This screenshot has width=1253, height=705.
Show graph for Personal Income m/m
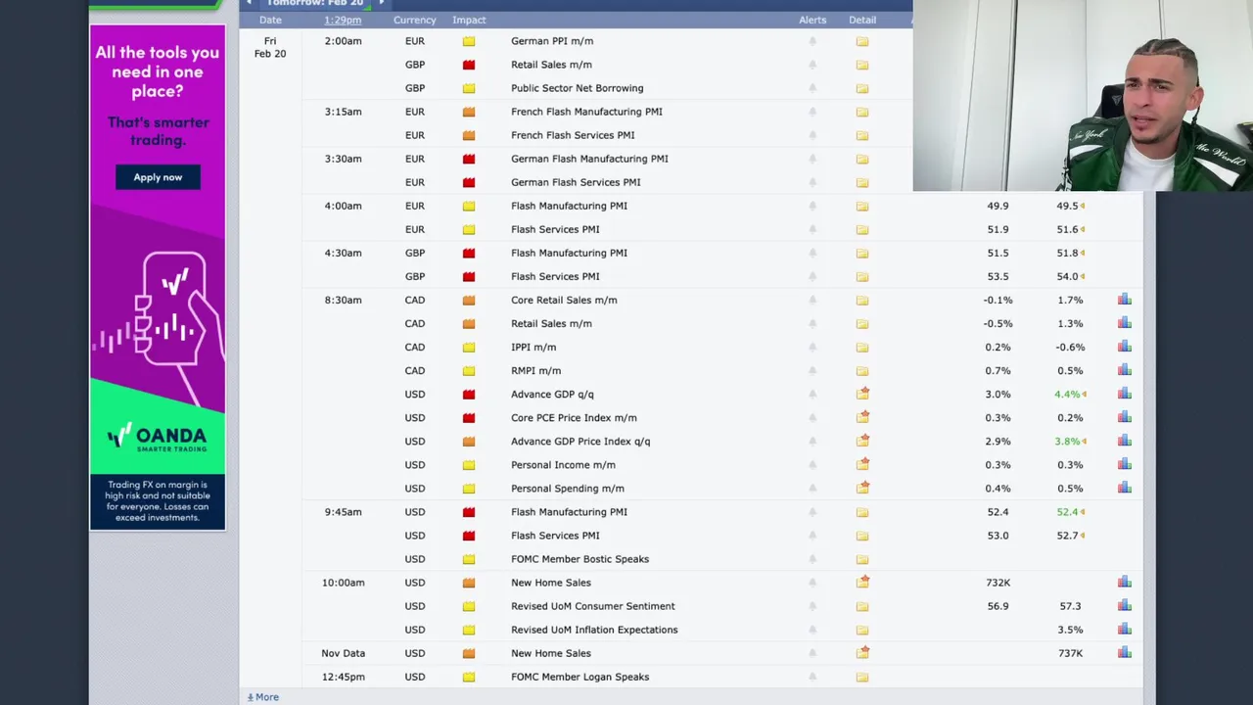coord(1125,464)
